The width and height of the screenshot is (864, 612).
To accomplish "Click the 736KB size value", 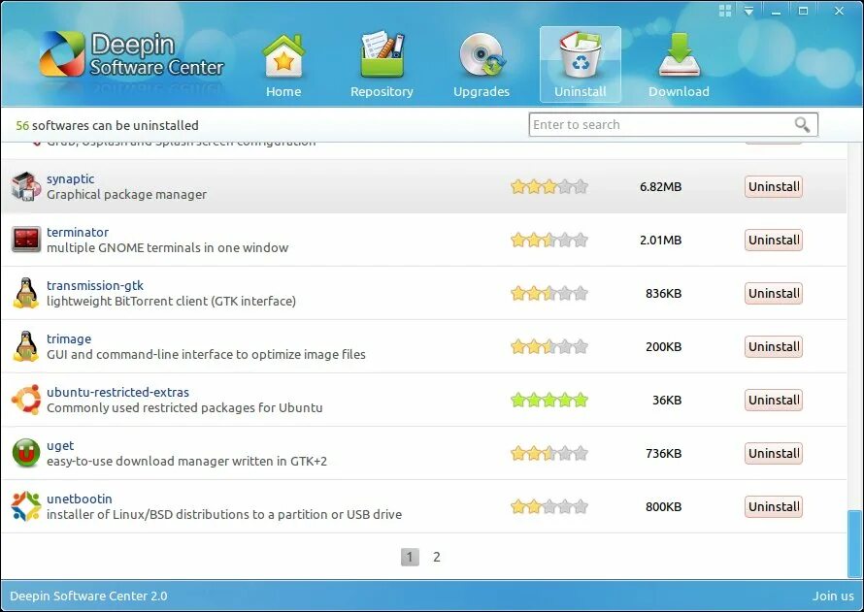I will pos(663,454).
